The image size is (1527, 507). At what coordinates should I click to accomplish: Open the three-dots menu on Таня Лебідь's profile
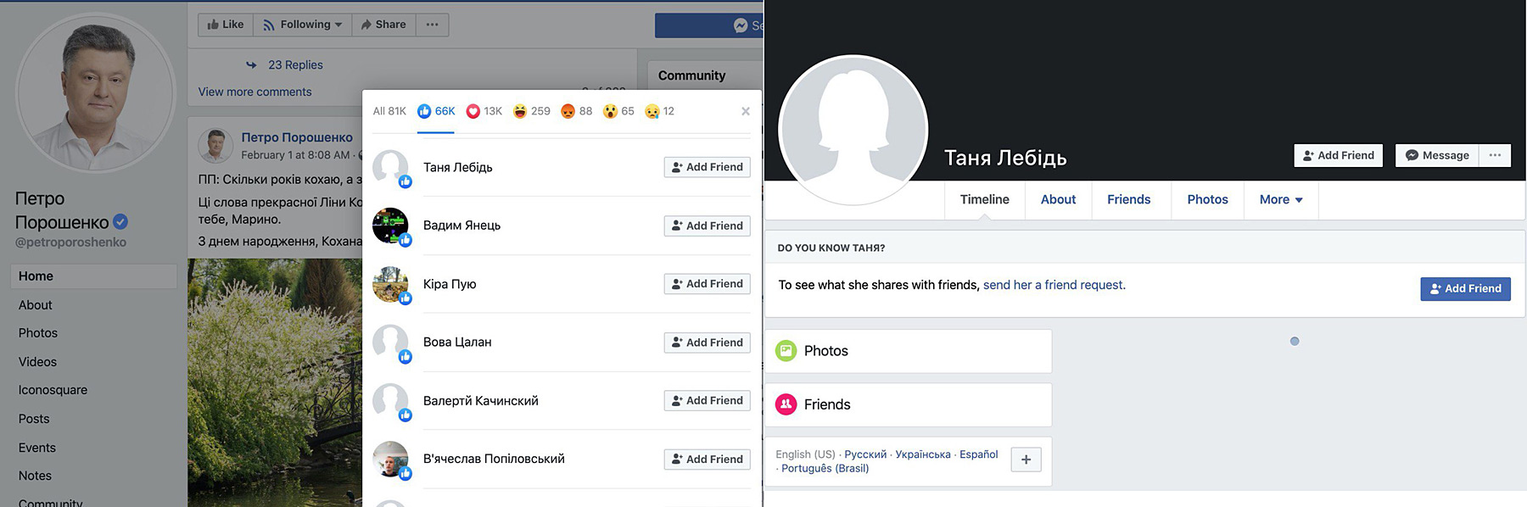1495,155
